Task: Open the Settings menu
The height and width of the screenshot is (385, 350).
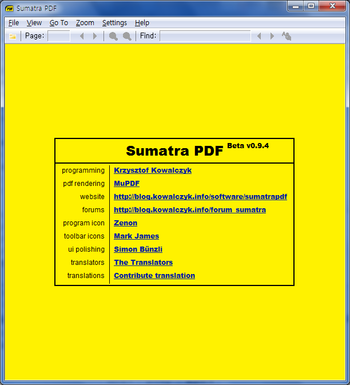Action: click(114, 23)
